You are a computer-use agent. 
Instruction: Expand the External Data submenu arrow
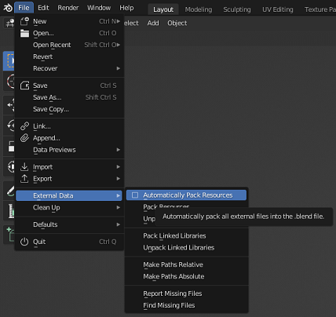tap(119, 195)
